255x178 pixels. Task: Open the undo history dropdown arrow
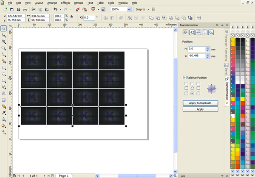[x=60, y=9]
